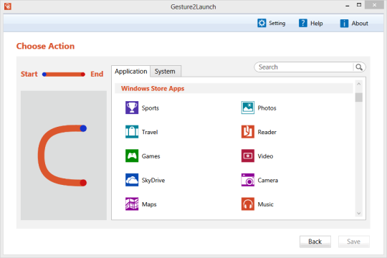Click the scrollbar down arrow
The height and width of the screenshot is (258, 387).
coord(359,214)
